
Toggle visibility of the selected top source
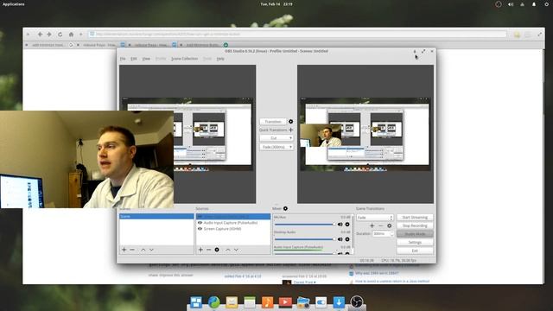click(x=200, y=217)
